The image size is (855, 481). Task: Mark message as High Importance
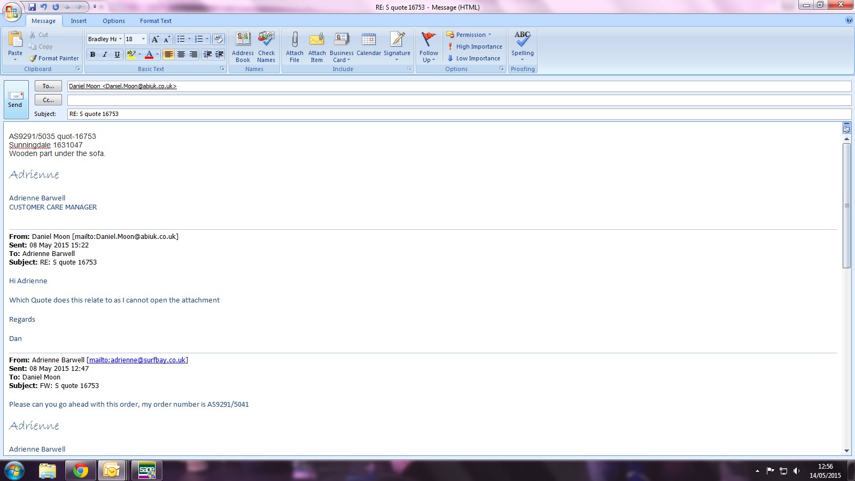pos(475,46)
